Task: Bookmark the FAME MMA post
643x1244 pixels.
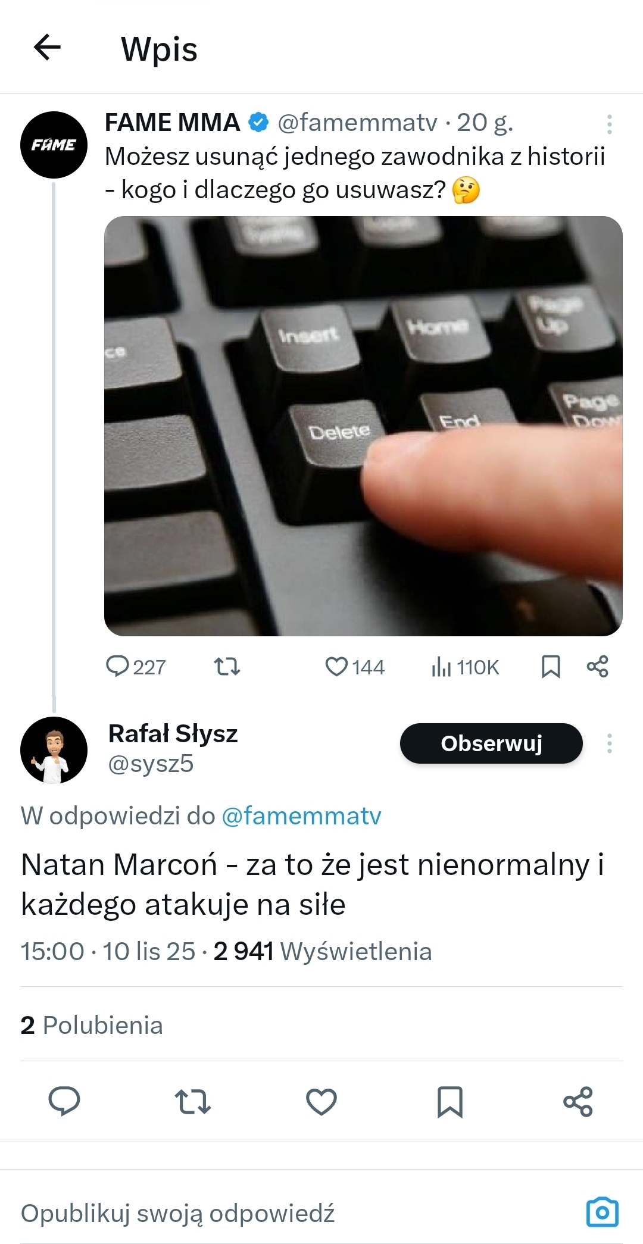Action: click(551, 667)
